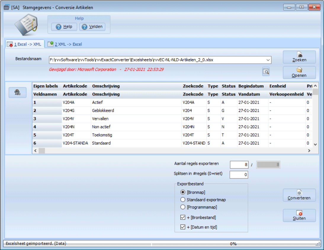324x250 pixels.
Task: Click the ABC labels globe button
Action: [x=17, y=92]
